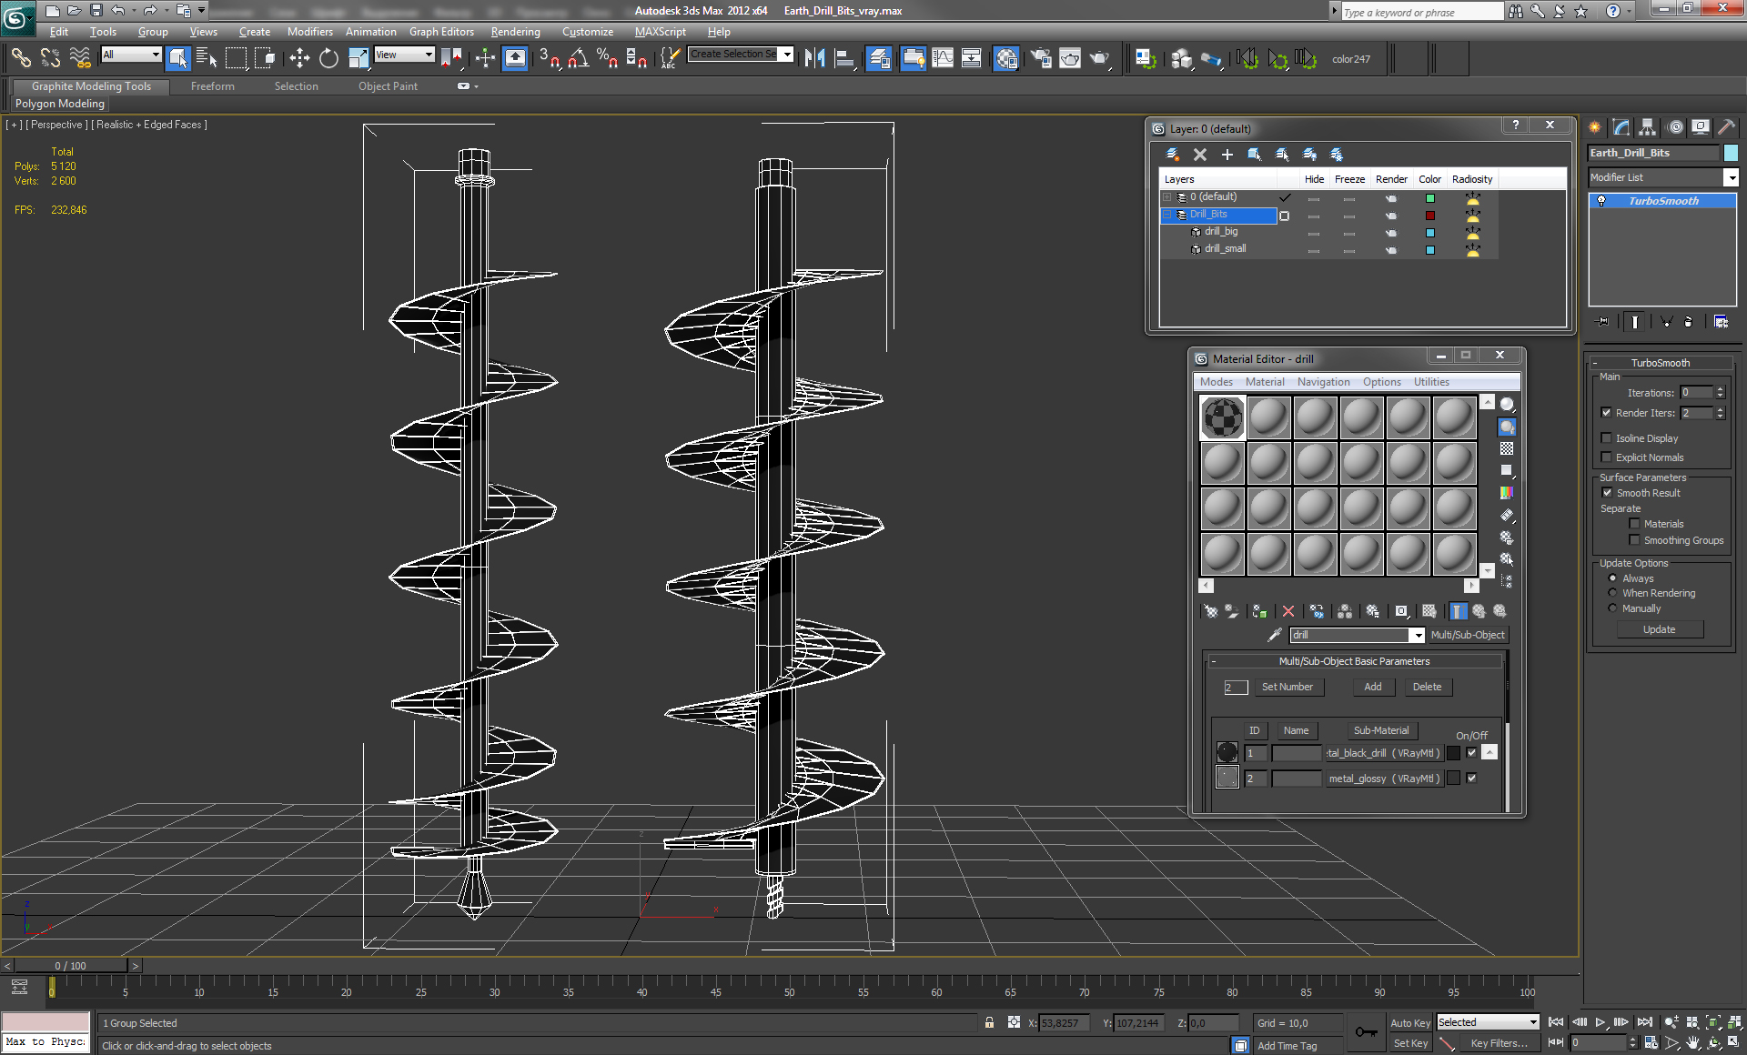Open the Rendering menu

(515, 32)
